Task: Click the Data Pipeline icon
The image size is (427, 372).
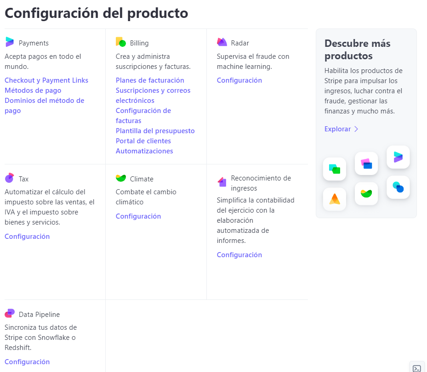Action: (10, 314)
